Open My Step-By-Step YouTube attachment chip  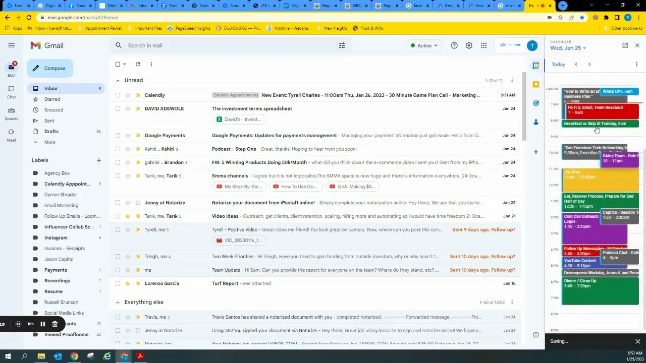click(x=239, y=187)
